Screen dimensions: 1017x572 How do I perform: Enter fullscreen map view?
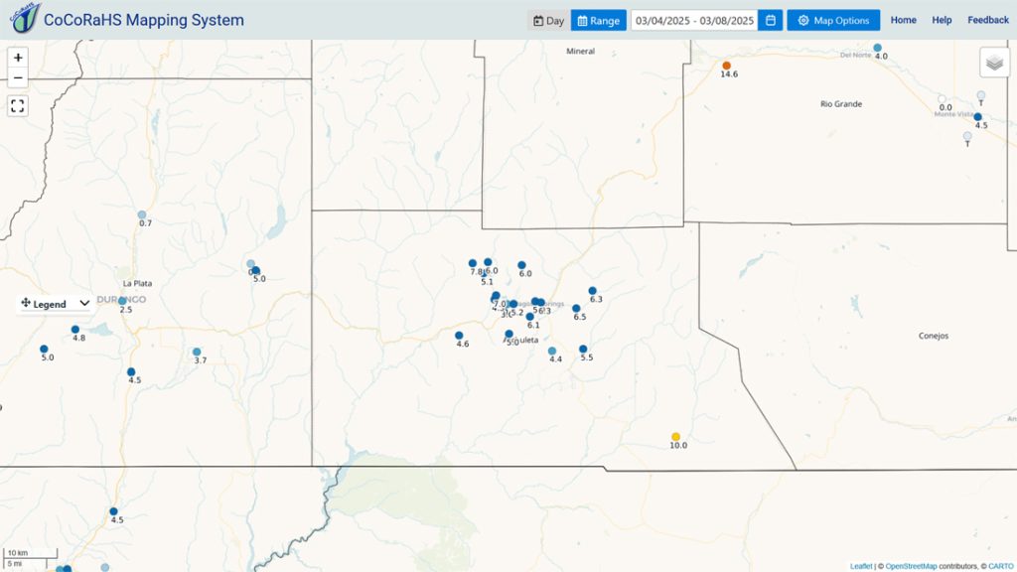18,105
